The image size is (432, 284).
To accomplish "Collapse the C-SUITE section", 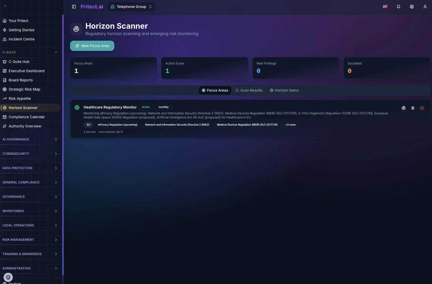I will tap(30, 52).
